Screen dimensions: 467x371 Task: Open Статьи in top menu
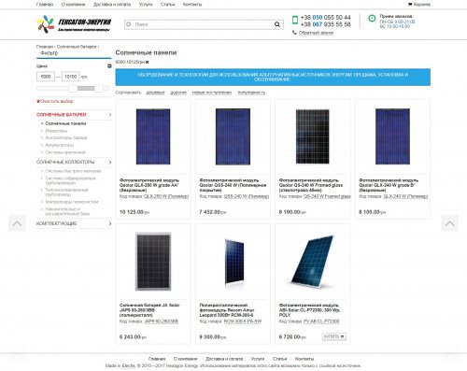(167, 5)
